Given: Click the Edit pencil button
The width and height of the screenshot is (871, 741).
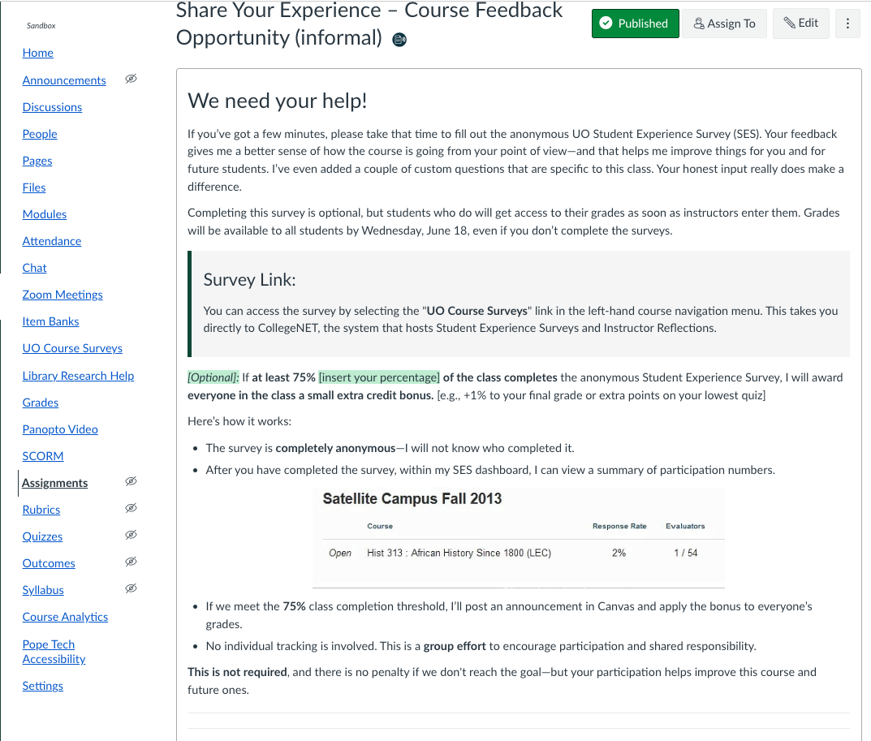Looking at the screenshot, I should pos(800,24).
